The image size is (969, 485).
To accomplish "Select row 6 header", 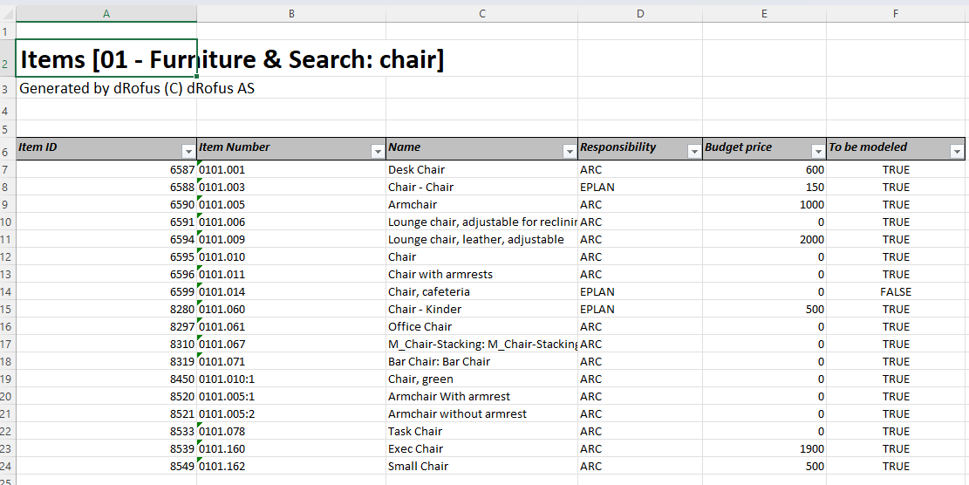I will 7,152.
